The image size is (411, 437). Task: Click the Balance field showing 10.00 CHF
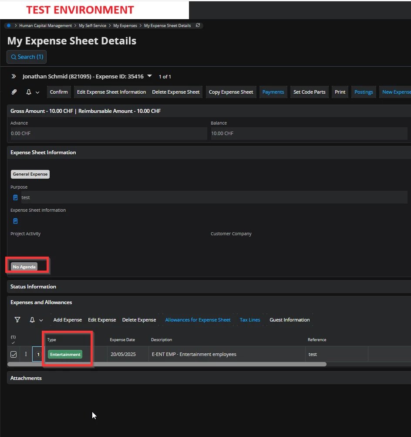tap(309, 133)
